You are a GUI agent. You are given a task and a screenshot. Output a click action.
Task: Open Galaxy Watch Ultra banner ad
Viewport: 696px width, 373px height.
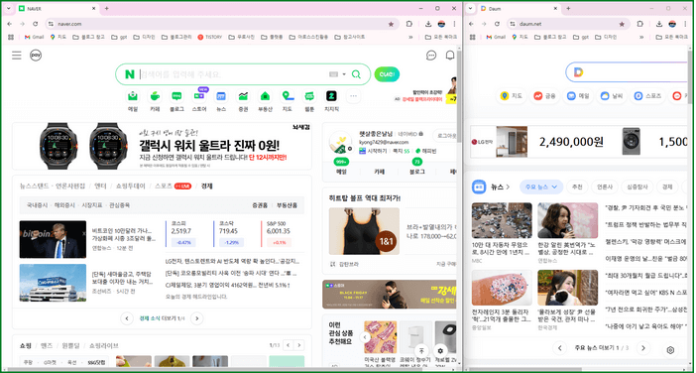[x=162, y=146]
